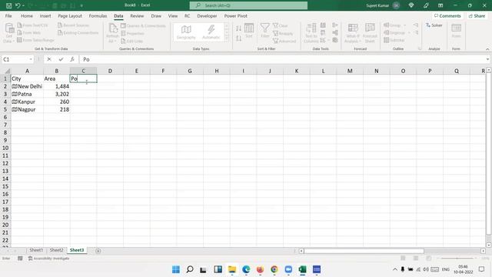Select column D header
Screen dimensions: 492x277
pos(110,71)
